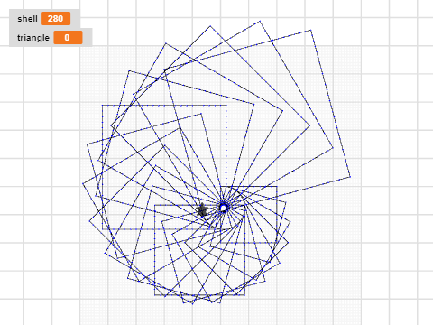Click the dark turtle sprite on the stage
Viewport: 433px width, 325px height.
click(x=202, y=210)
